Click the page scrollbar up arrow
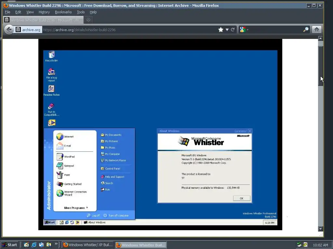 320,38
